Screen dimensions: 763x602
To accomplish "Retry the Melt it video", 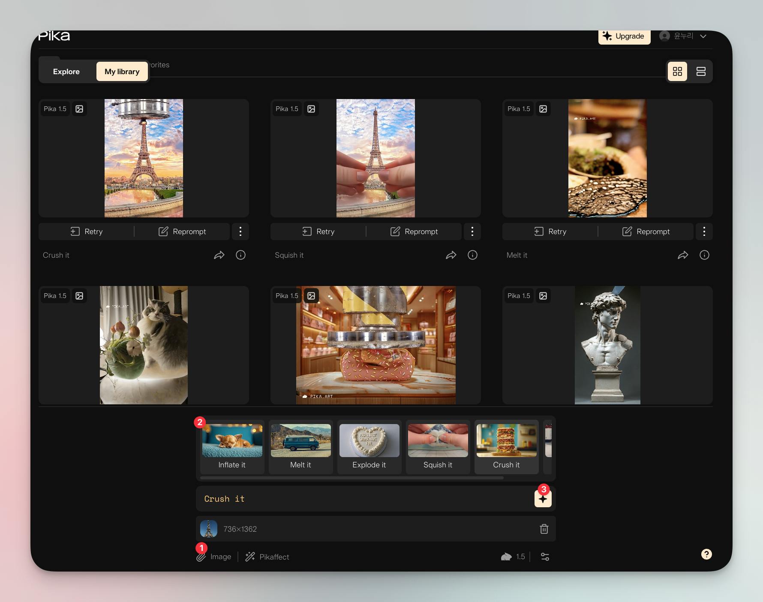I will (x=550, y=232).
